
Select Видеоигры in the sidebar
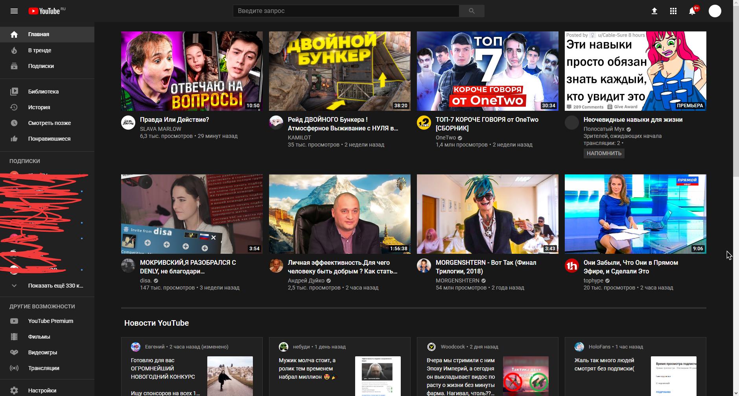[x=47, y=352]
